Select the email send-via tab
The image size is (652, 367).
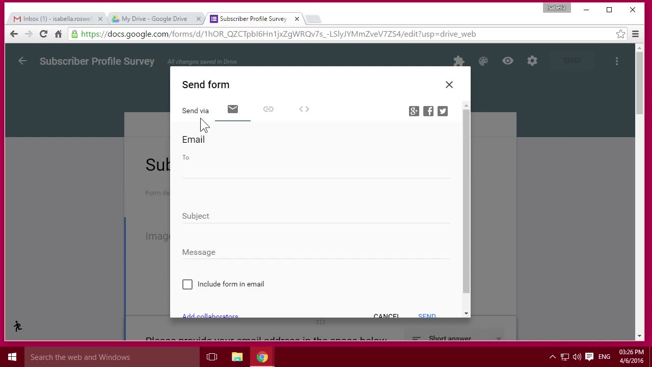tap(233, 109)
